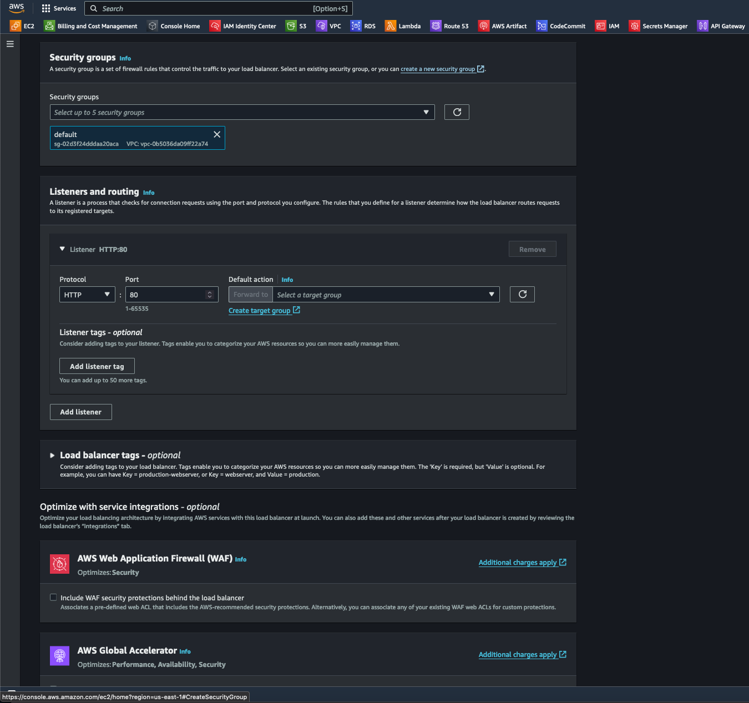Open WAF Additional charges apply link
The image size is (749, 703).
(x=523, y=563)
